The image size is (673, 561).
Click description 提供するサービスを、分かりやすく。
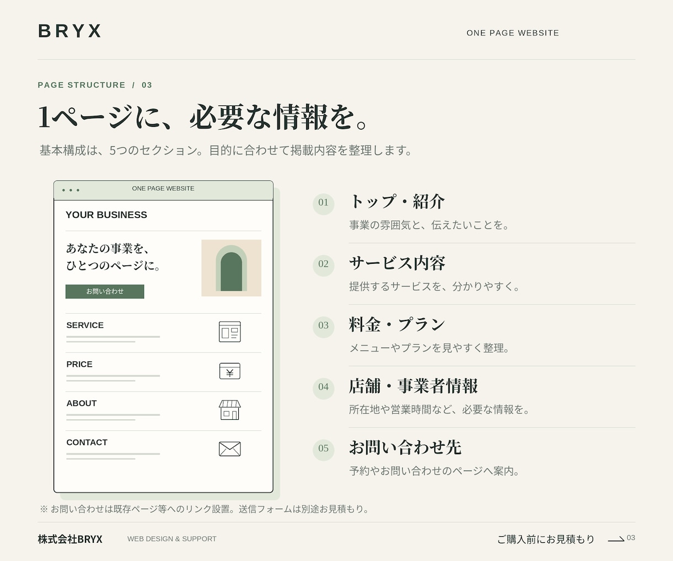click(x=435, y=287)
